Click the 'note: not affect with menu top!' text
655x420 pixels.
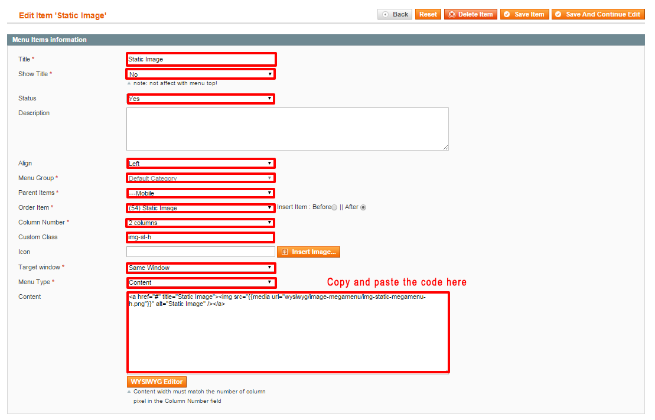[175, 83]
